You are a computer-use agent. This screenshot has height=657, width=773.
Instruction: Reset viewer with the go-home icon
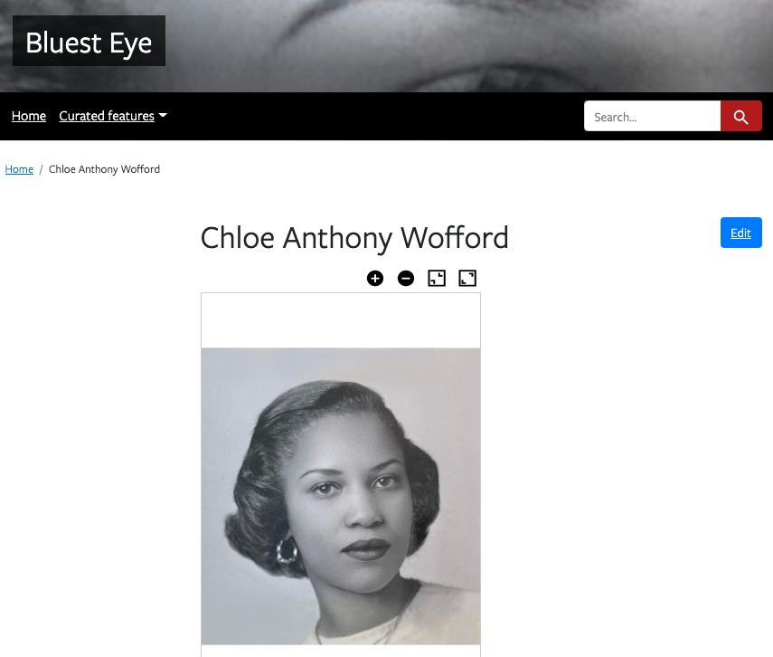[x=437, y=279]
